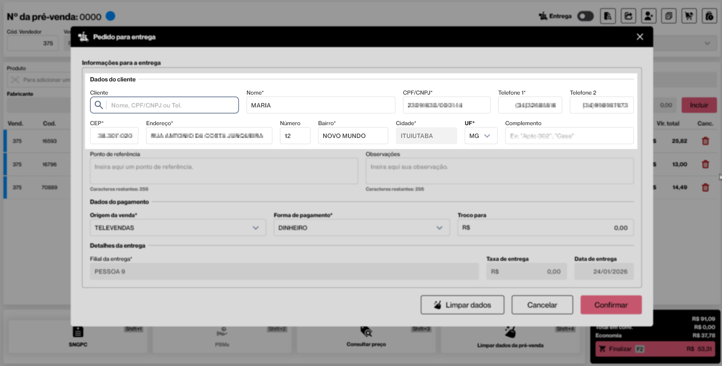
Task: Close the Pedido para entrega dialog
Action: [640, 37]
